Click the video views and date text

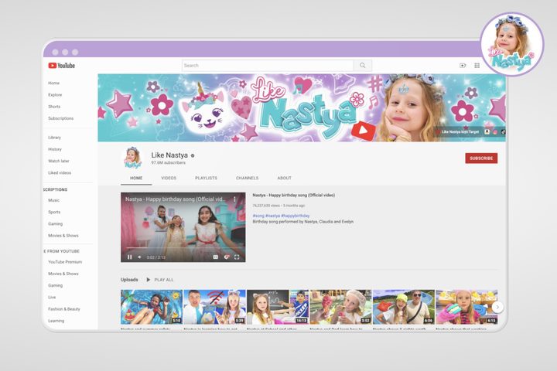[278, 206]
